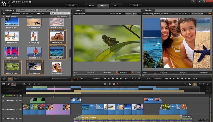Adjust the source player shuttle slider

tap(96, 78)
